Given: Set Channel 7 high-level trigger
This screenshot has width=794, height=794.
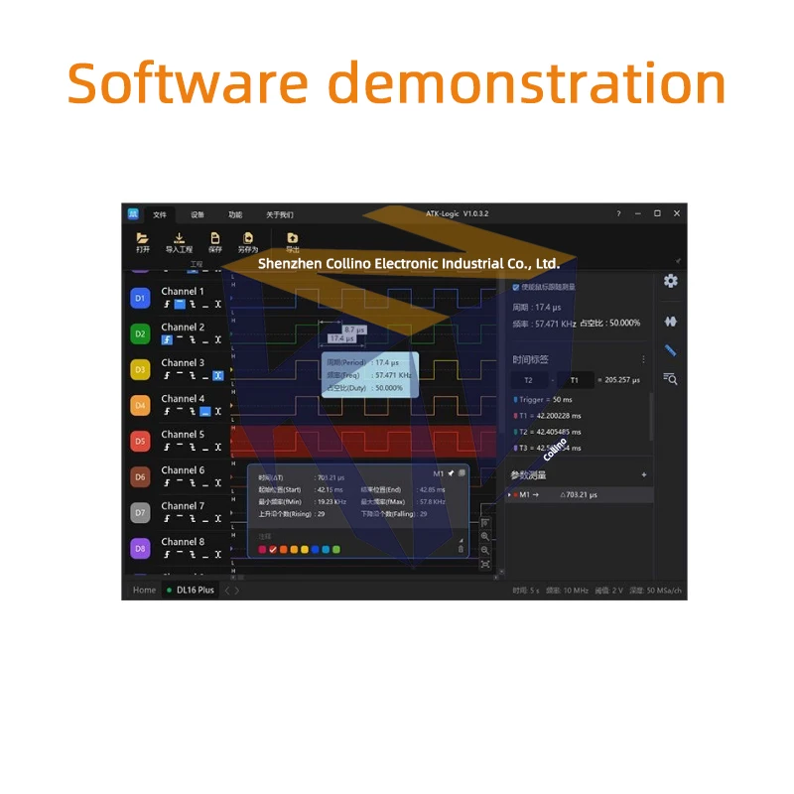Looking at the screenshot, I should click(x=180, y=518).
